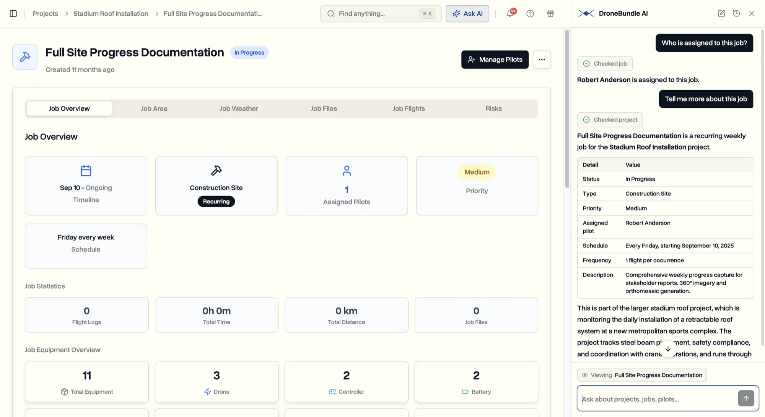Click the Checked project status checkmark
This screenshot has height=417, width=765.
(x=586, y=120)
